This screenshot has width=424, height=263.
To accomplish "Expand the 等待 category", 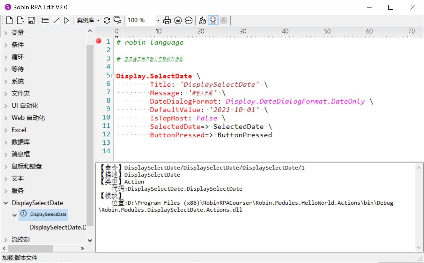I will click(6, 69).
